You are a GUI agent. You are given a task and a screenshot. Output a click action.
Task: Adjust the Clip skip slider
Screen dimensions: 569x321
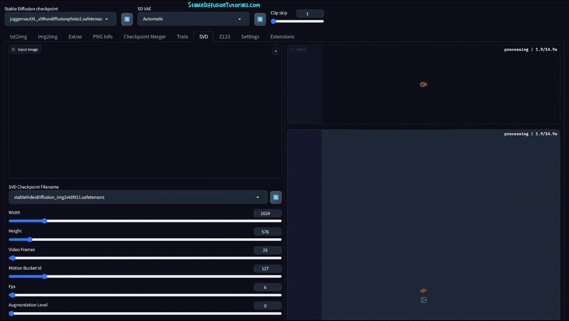(x=297, y=21)
